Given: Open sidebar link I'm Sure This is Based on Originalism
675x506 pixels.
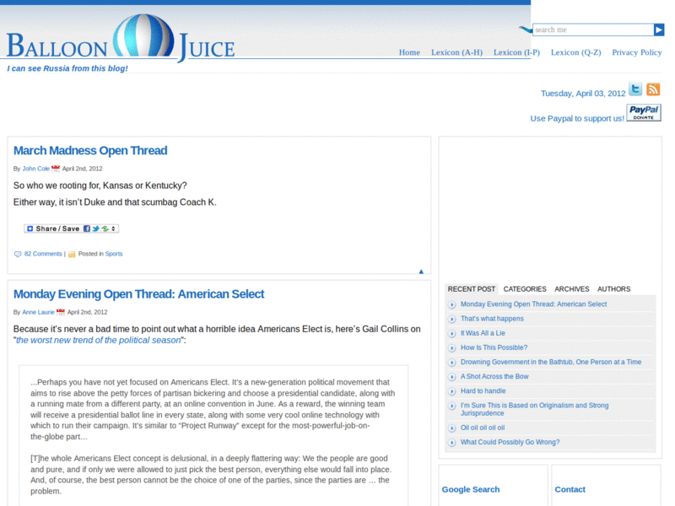Looking at the screenshot, I should (535, 409).
